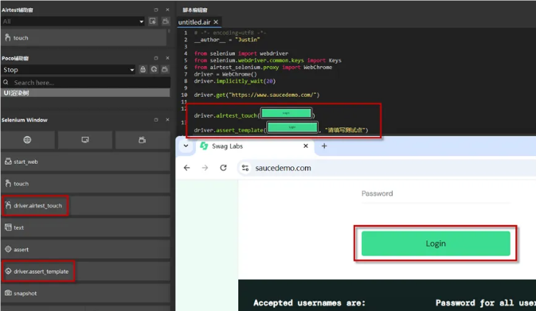Screen dimensions: 536x311
Task: Open the Poco mode dropdown showing Stop
Action: 68,70
